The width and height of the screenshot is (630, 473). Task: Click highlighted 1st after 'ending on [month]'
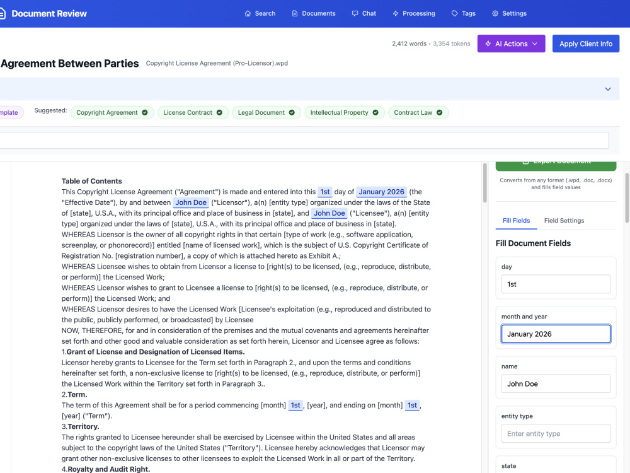coord(412,406)
